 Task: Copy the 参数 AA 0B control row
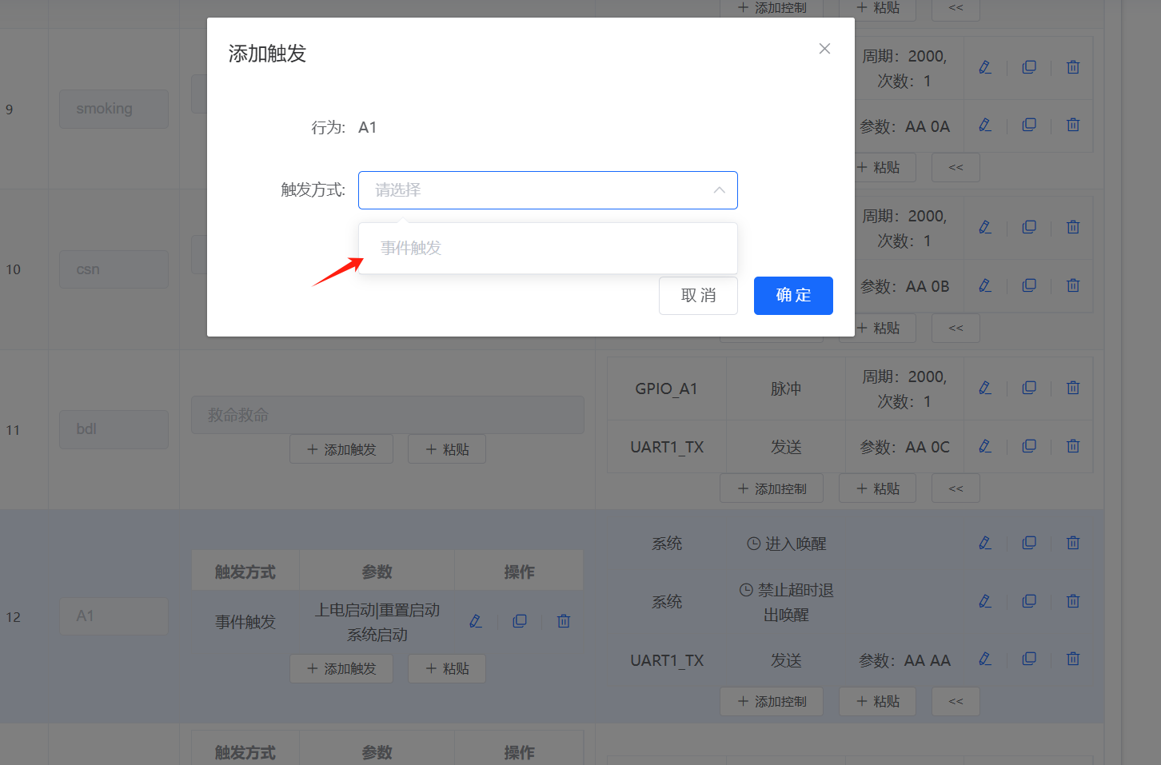(1028, 285)
